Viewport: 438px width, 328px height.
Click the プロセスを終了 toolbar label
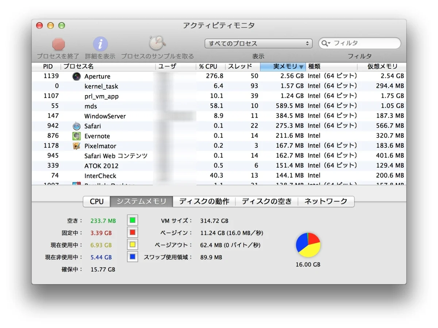[58, 56]
